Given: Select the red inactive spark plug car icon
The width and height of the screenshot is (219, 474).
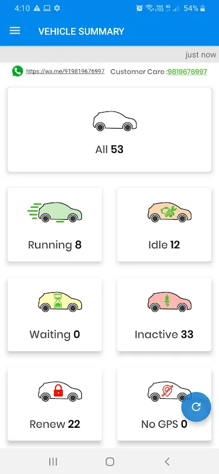Looking at the screenshot, I should pos(170,302).
